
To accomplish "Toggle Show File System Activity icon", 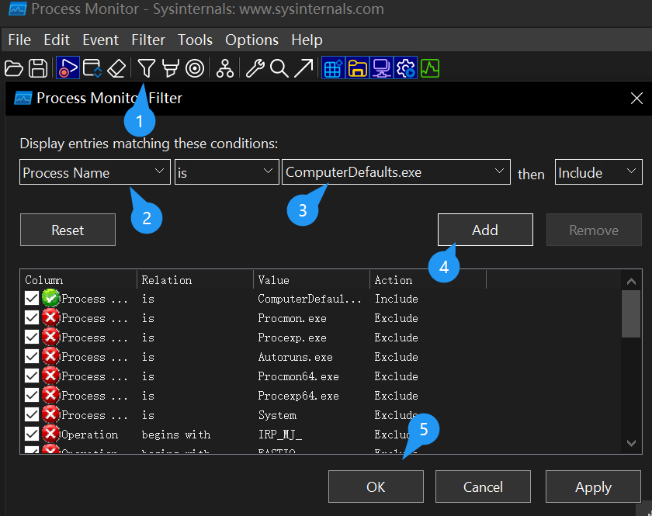I will (357, 68).
